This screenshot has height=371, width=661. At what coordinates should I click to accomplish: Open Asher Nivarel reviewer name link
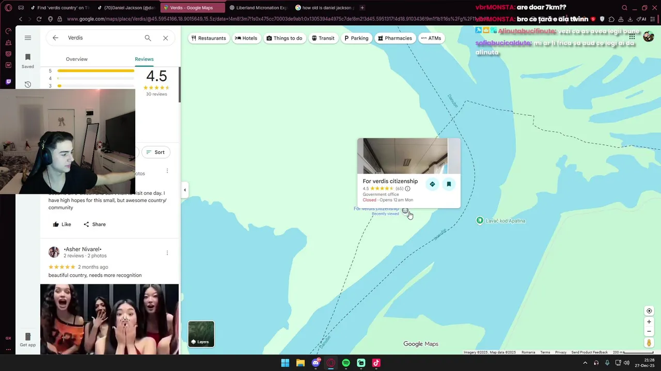pyautogui.click(x=83, y=249)
